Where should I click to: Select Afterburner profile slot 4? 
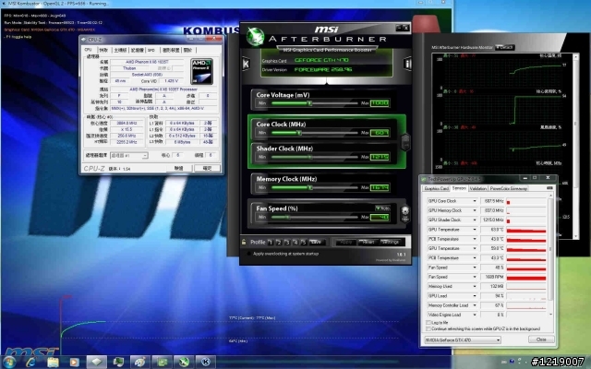pyautogui.click(x=295, y=242)
